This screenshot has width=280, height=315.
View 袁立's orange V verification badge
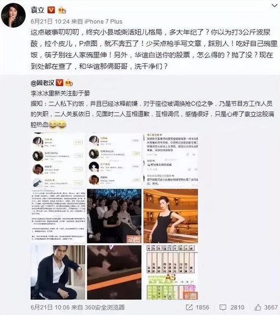point(51,10)
